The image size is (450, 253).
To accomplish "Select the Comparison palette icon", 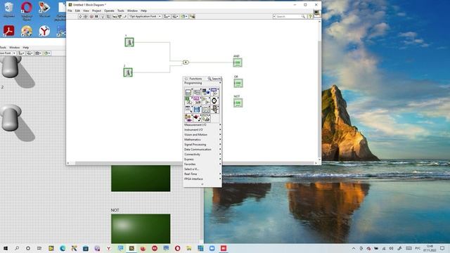I will click(206, 100).
